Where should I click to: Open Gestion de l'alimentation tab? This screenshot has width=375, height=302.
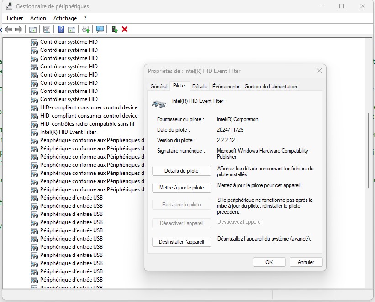[x=270, y=87]
